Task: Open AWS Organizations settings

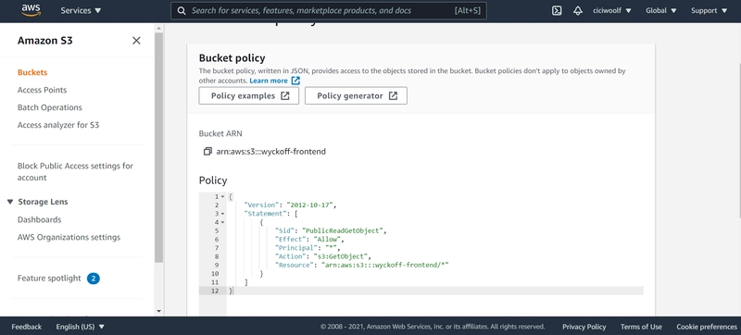Action: pyautogui.click(x=69, y=237)
